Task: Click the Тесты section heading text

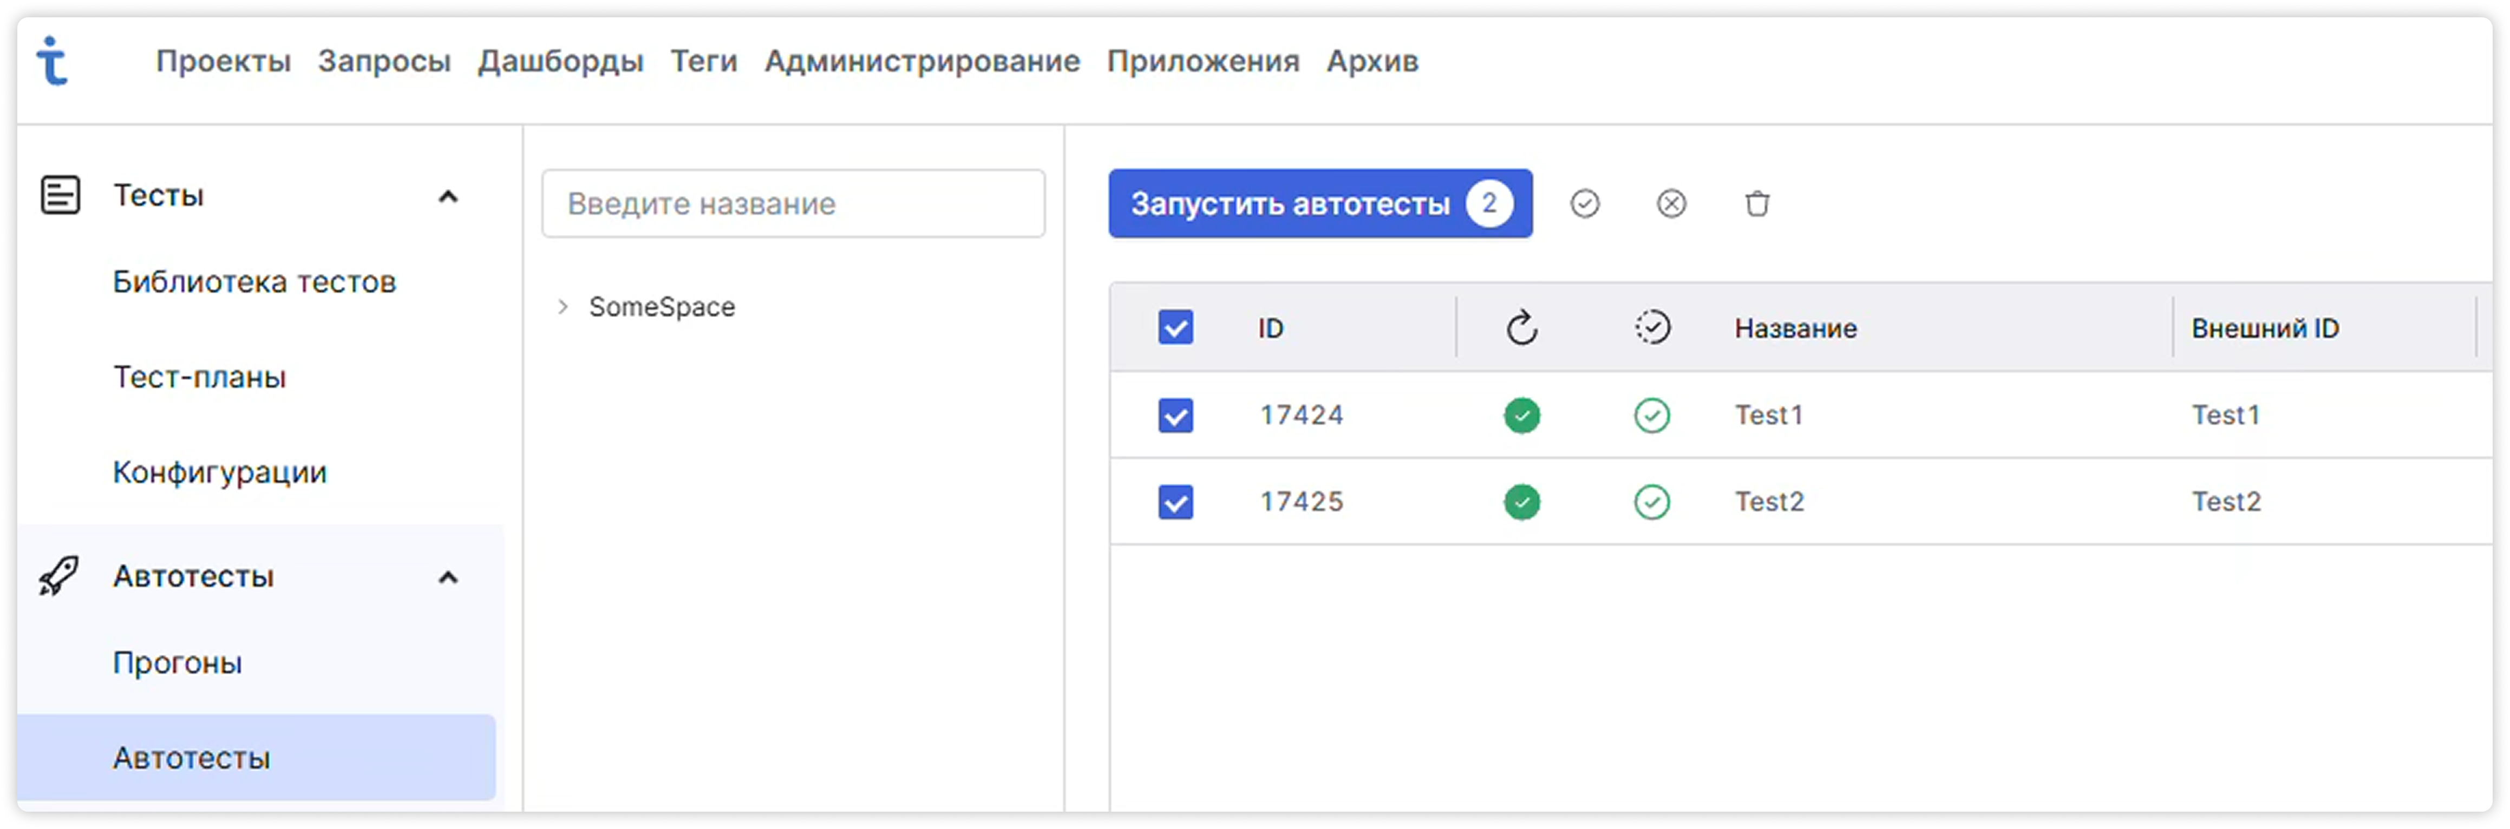Action: tap(158, 196)
